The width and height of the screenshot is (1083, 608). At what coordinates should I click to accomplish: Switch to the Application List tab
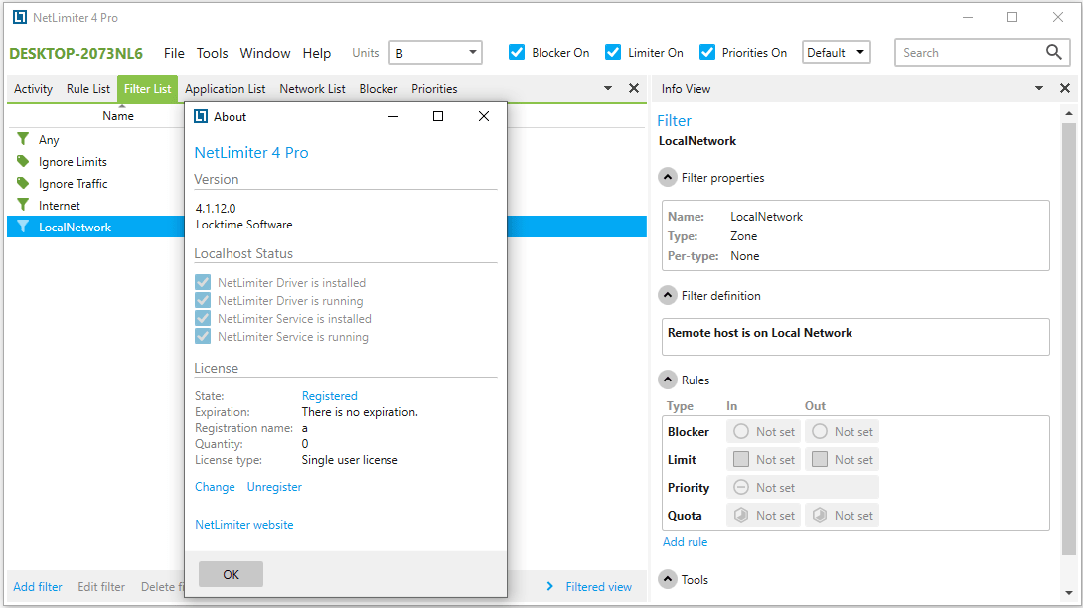226,89
